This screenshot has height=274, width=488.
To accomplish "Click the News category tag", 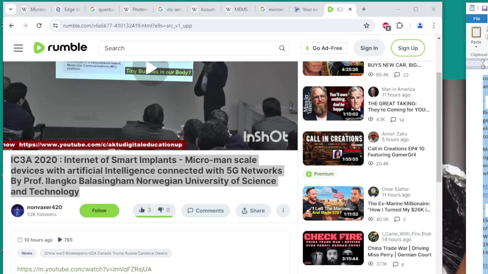I will [x=27, y=253].
